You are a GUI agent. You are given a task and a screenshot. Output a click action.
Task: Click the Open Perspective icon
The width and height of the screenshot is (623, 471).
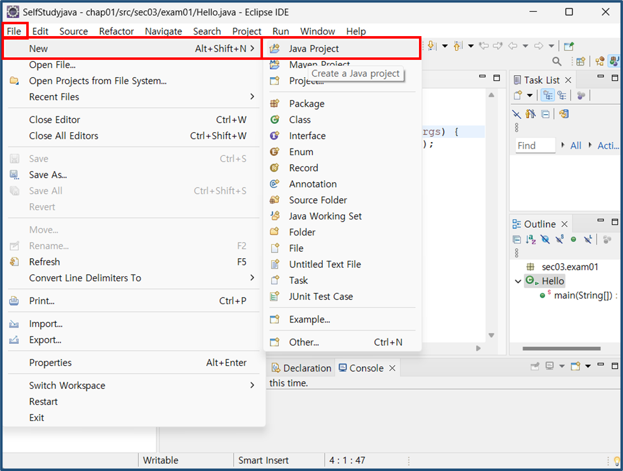[x=581, y=61]
